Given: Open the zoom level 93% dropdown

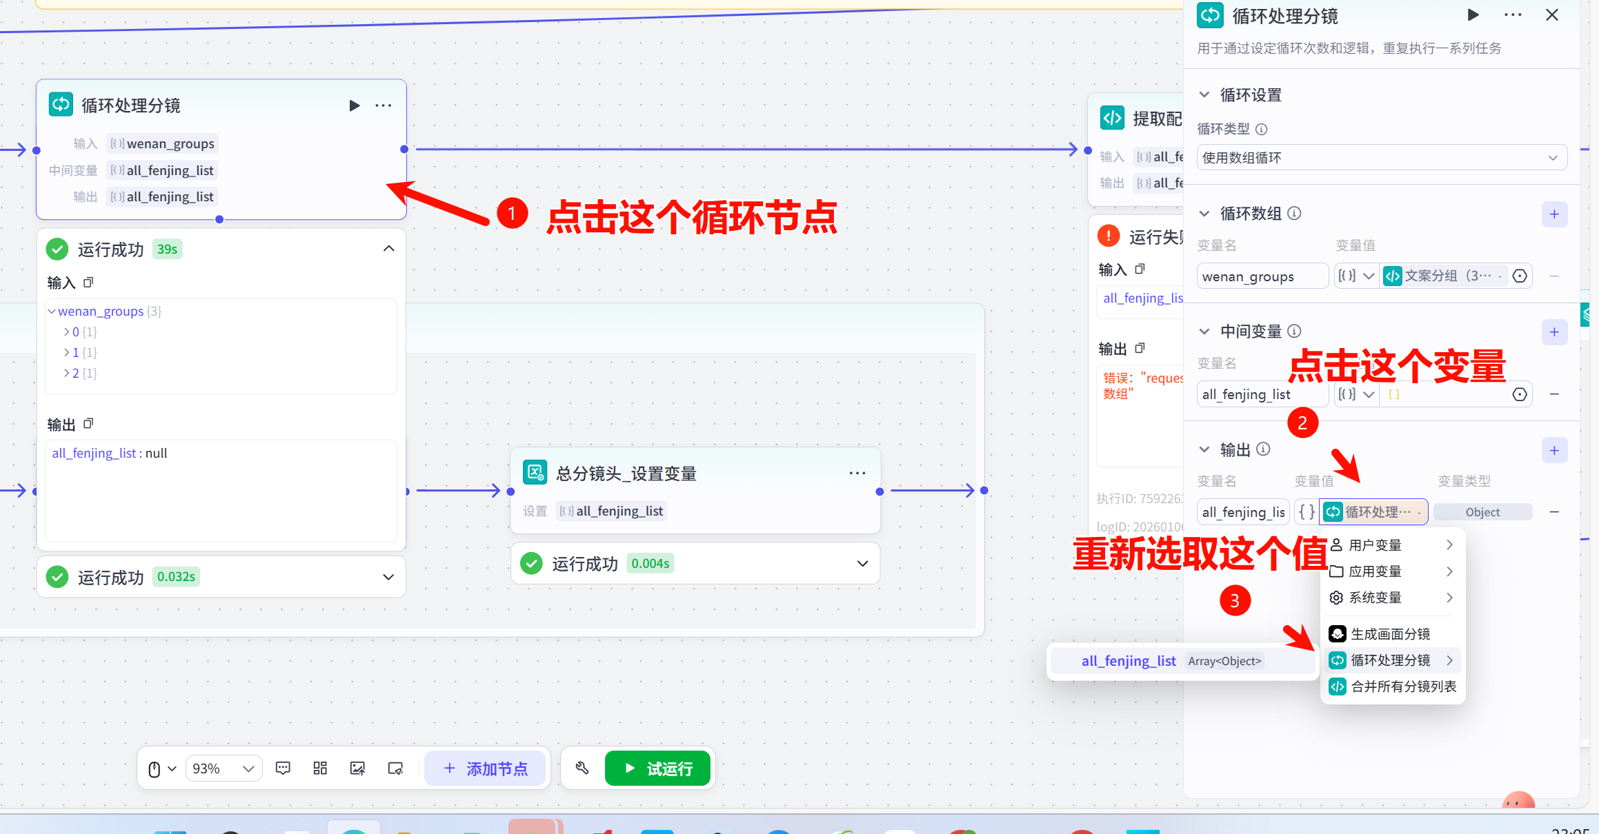Looking at the screenshot, I should pos(224,768).
